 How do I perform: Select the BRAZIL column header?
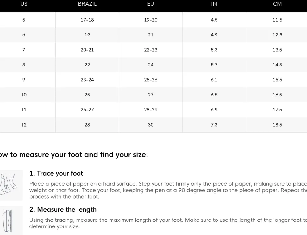[x=87, y=4]
